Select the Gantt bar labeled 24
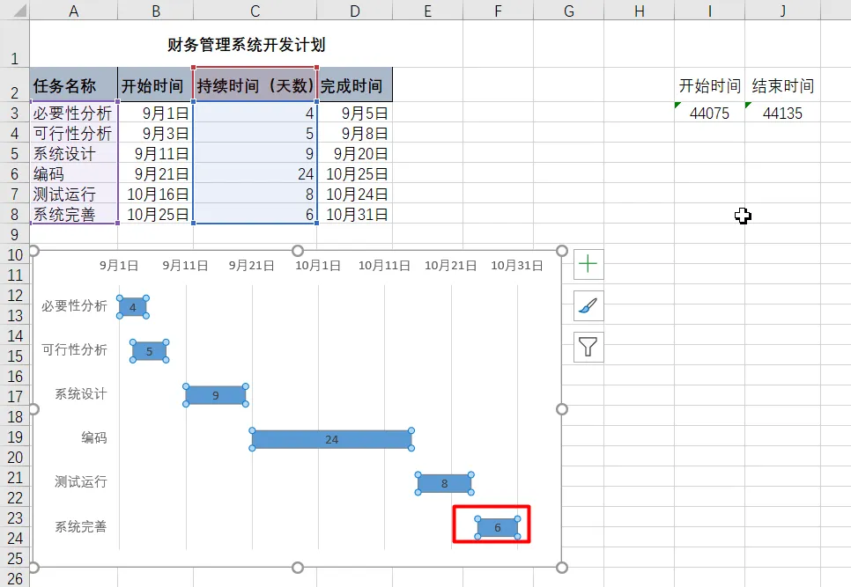The height and width of the screenshot is (587, 851). point(331,439)
